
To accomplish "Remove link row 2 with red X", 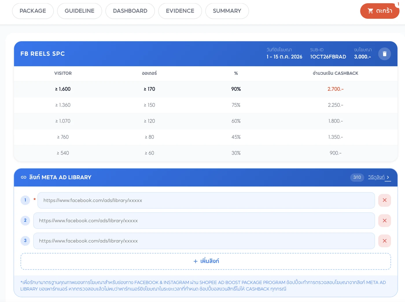I will (384, 221).
